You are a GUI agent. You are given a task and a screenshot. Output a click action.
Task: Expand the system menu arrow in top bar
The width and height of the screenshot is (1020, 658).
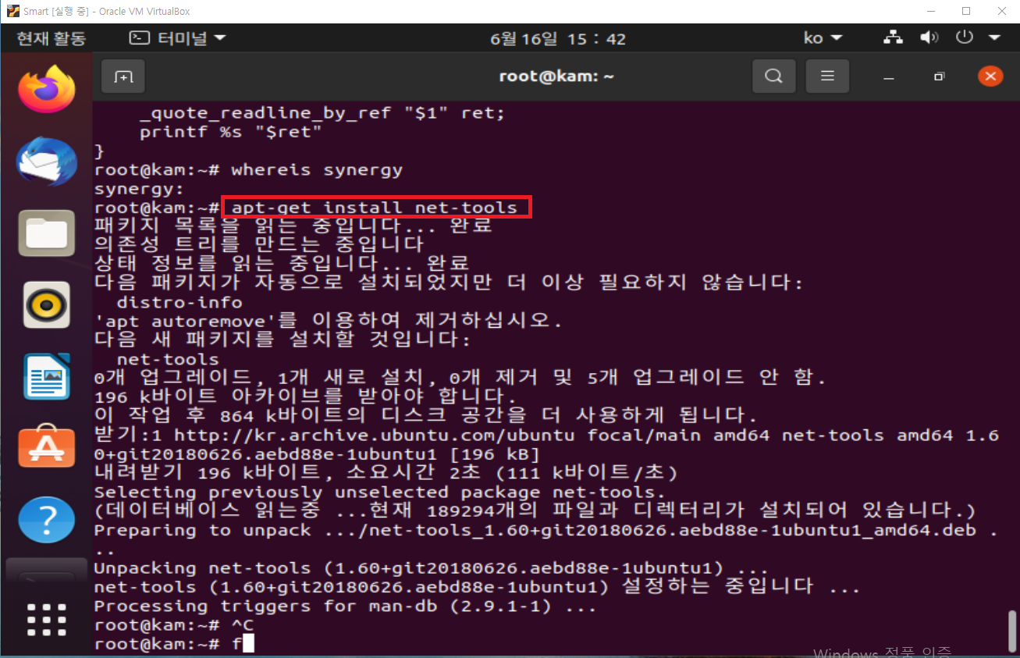click(994, 38)
